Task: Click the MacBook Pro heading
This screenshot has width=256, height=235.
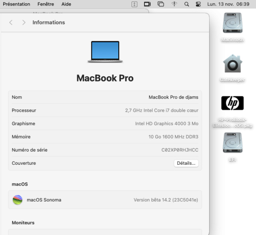Action: click(x=105, y=78)
